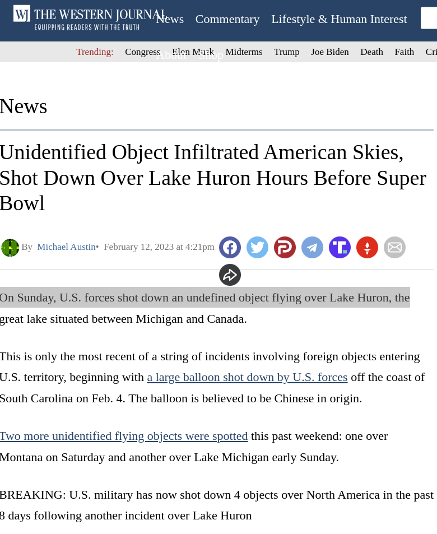Click Michael Austin's author avatar
The image size is (437, 534).
10,248
